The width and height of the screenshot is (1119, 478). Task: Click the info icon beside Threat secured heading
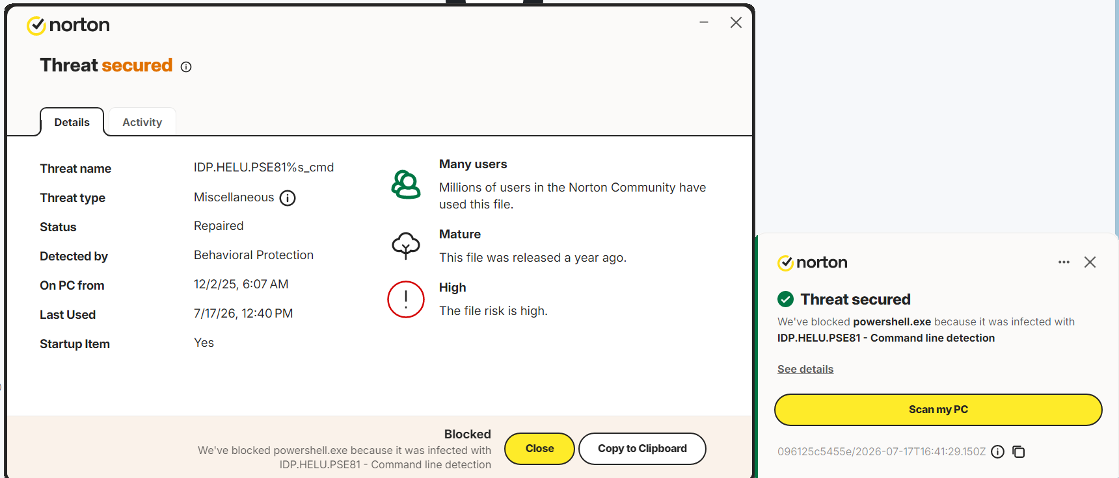[x=186, y=67]
